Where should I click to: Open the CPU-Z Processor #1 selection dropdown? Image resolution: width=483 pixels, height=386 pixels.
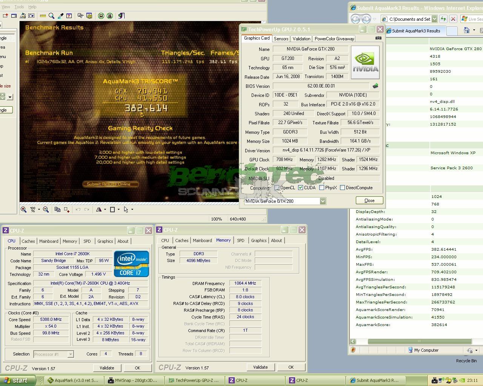[70, 354]
